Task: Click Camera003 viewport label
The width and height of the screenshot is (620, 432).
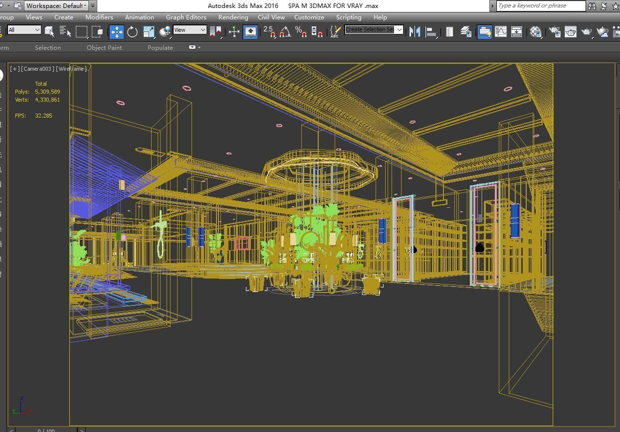Action: click(37, 69)
